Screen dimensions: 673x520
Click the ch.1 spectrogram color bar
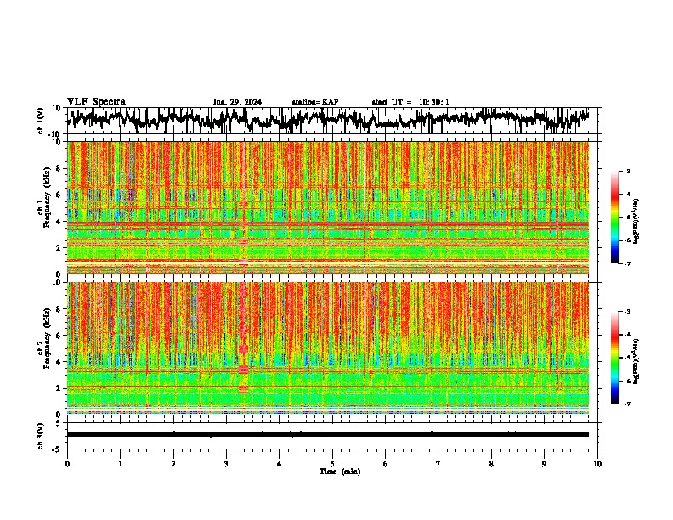click(x=615, y=218)
